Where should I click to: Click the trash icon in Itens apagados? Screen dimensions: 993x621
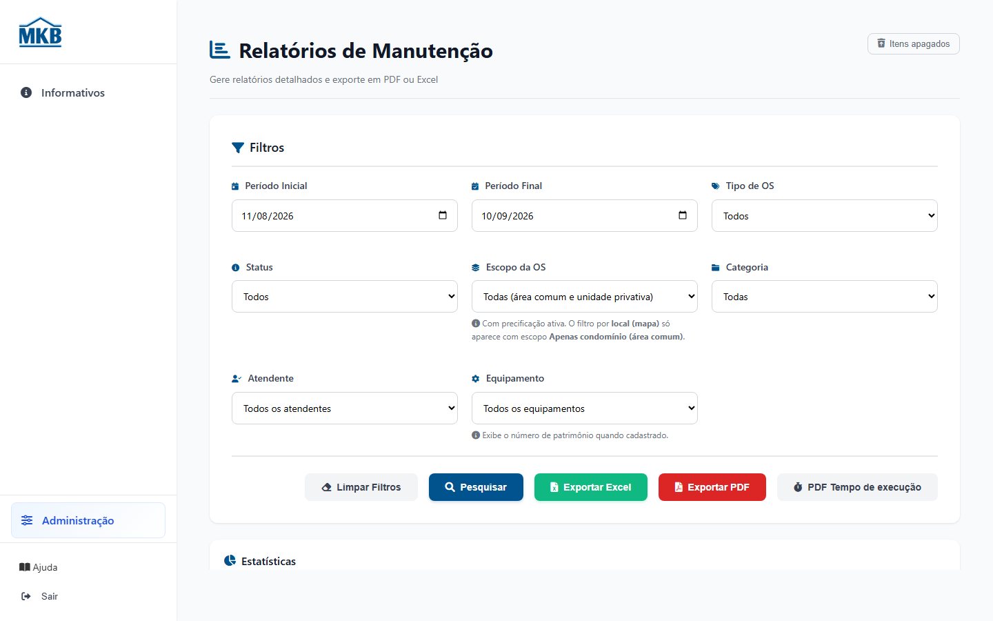(x=881, y=43)
